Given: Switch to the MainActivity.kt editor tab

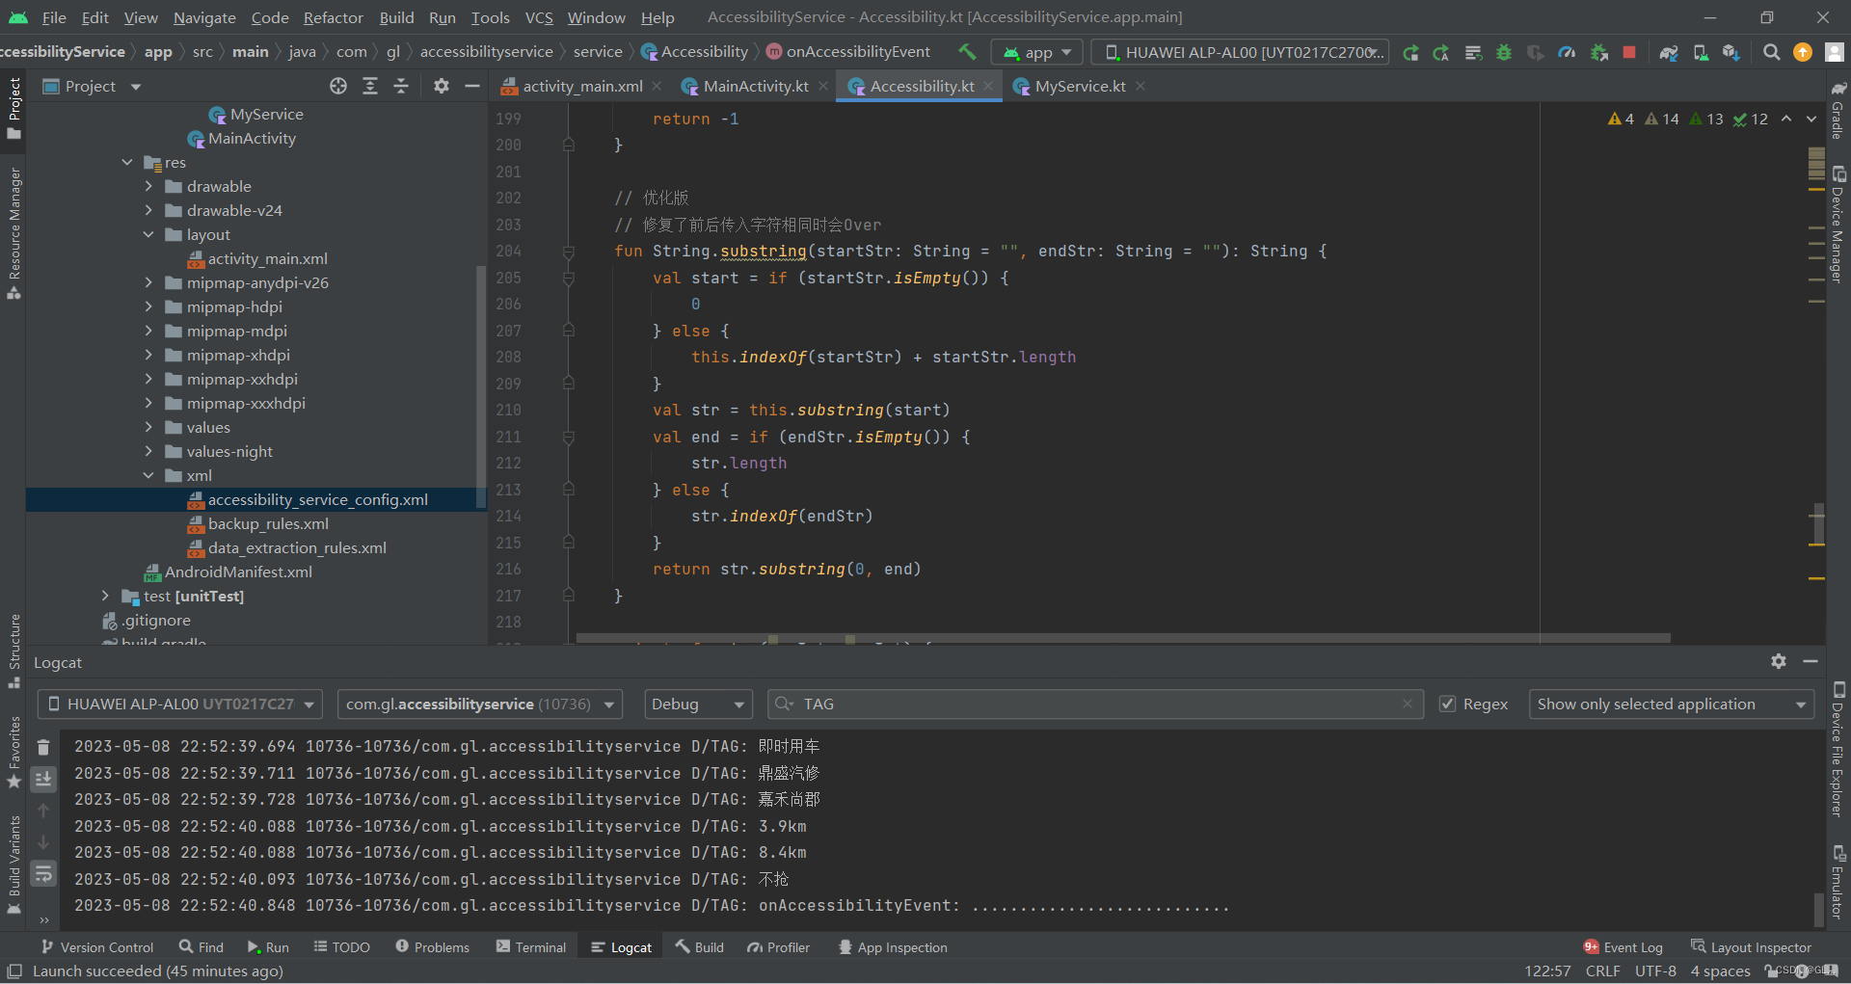Looking at the screenshot, I should point(755,86).
